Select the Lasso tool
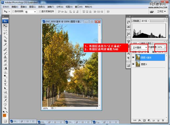170x125 pixels. 5,33
